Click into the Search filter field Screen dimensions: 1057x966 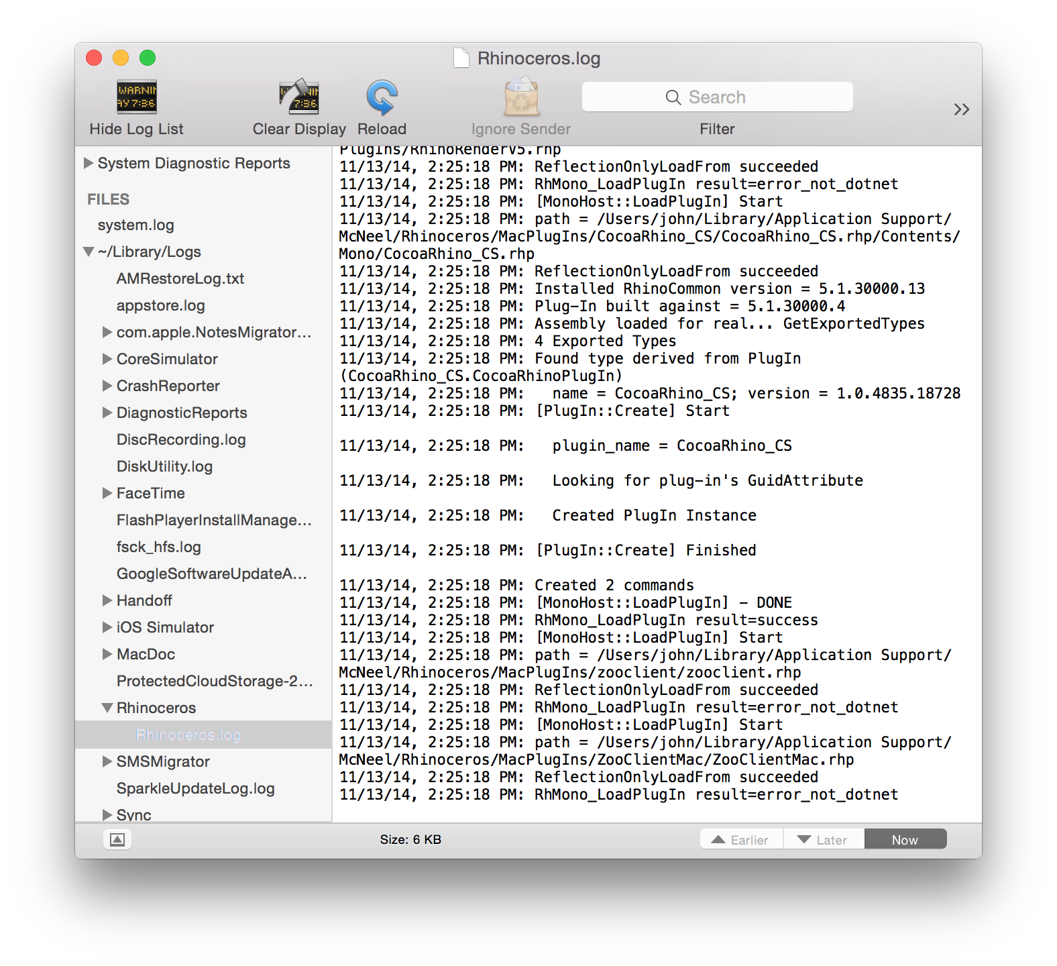(717, 97)
